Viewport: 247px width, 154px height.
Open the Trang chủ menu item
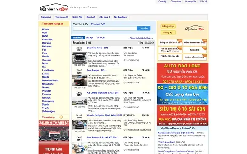pos(46,17)
